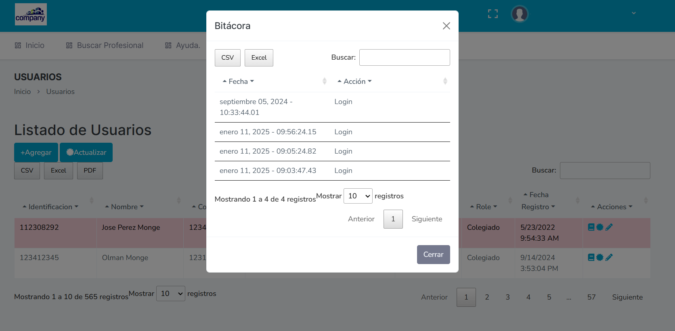Click pencil edit icon for Olman Monge
The image size is (675, 331).
pos(609,257)
